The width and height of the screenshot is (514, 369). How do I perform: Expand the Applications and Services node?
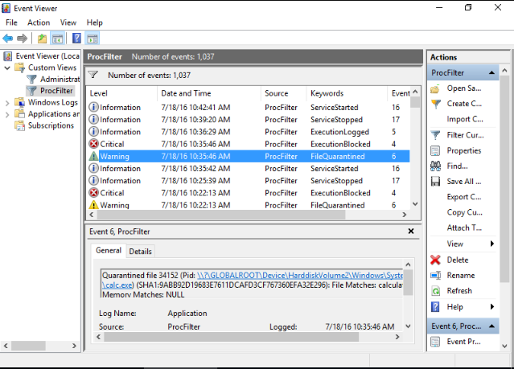(x=7, y=114)
